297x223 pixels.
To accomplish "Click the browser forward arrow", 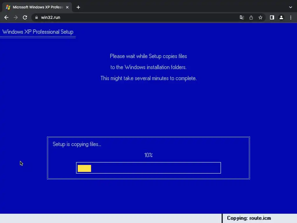I will (16, 17).
